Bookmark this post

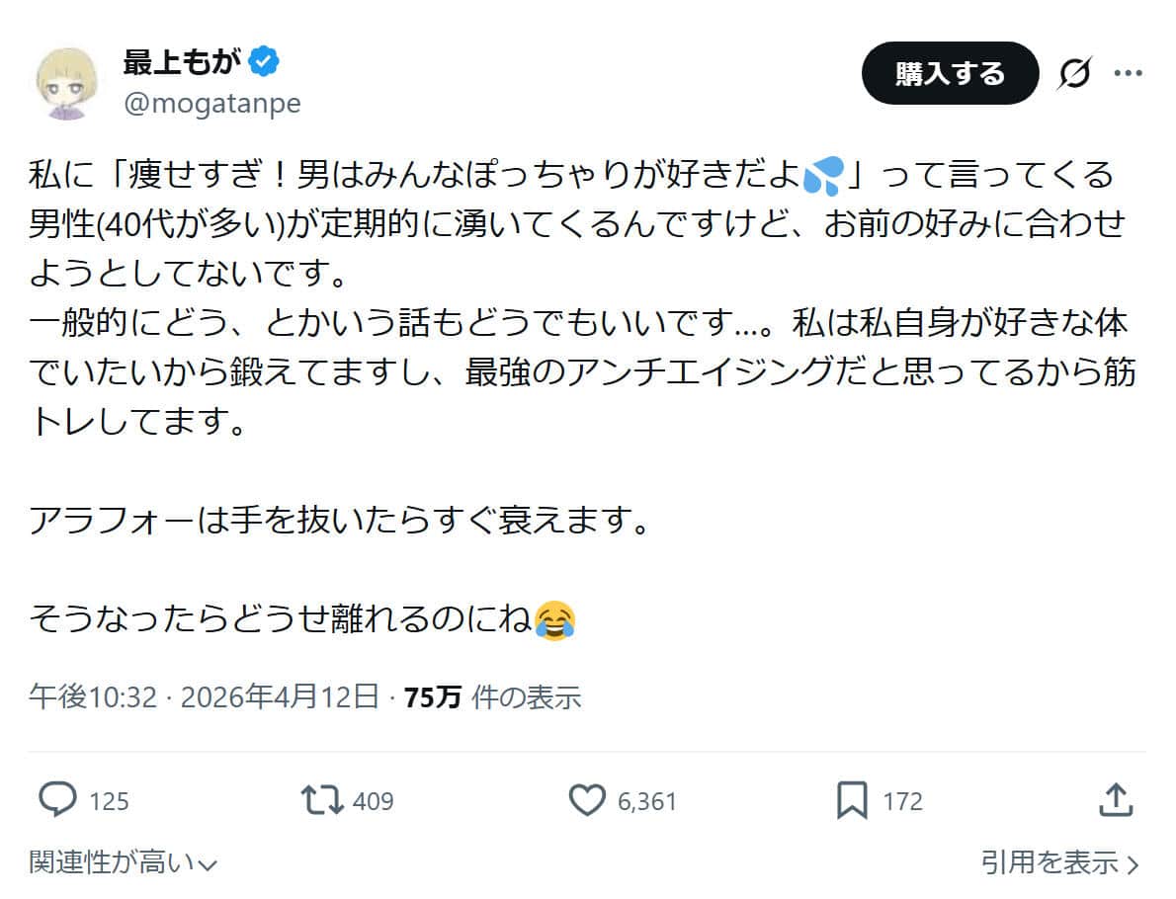click(852, 799)
